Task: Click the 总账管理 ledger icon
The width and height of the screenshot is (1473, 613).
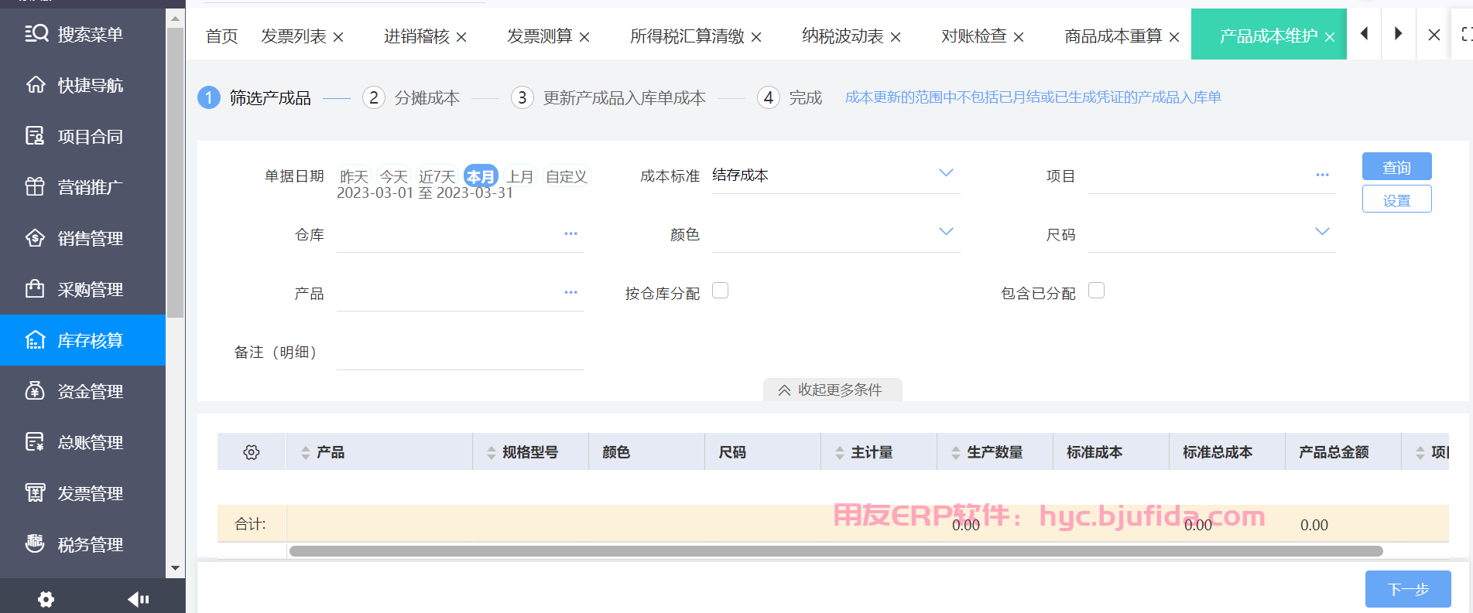Action: (x=36, y=442)
